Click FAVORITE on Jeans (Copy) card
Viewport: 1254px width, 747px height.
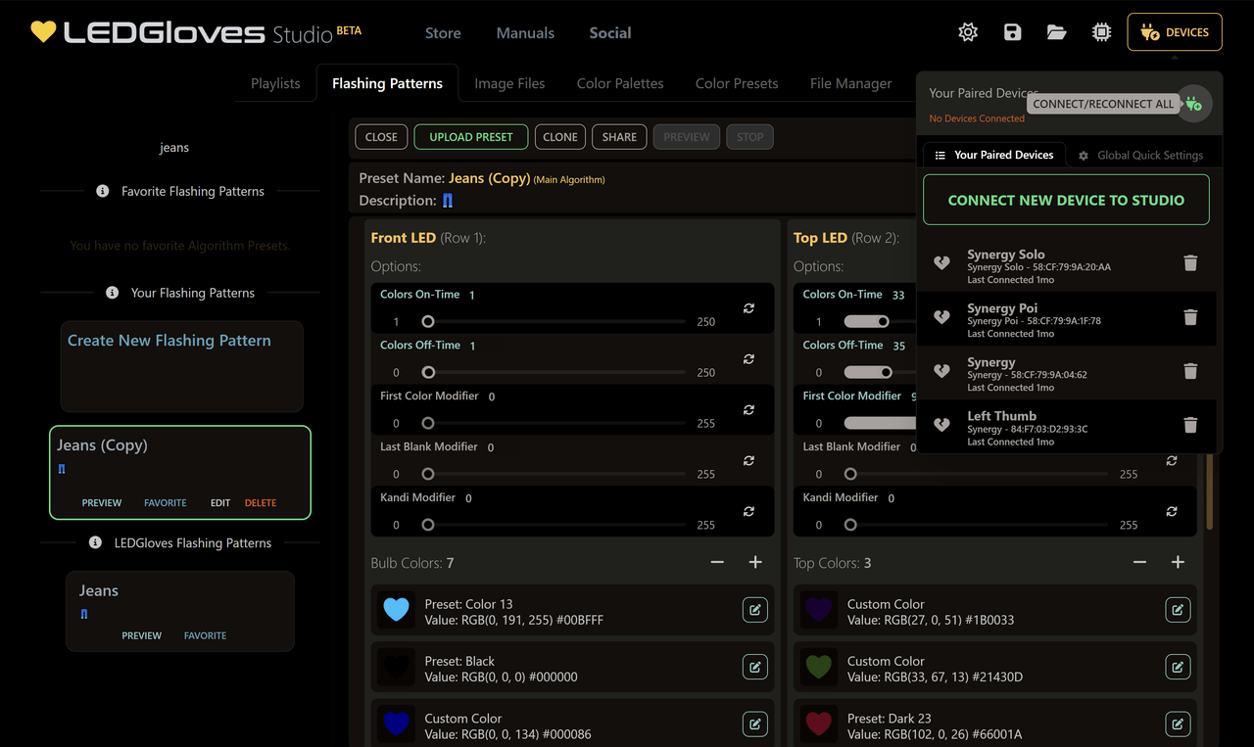pos(166,502)
